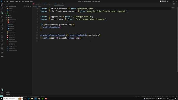The height and width of the screenshot is (100, 178).
Task: Open the Manage gear icon
Action: [x=2, y=93]
